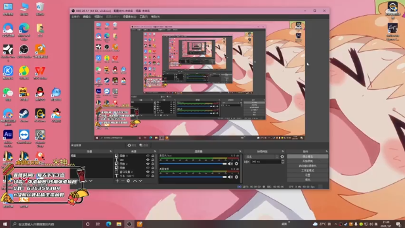
Task: Toggle visibility of the 图像 2 source
Action: coord(147,164)
